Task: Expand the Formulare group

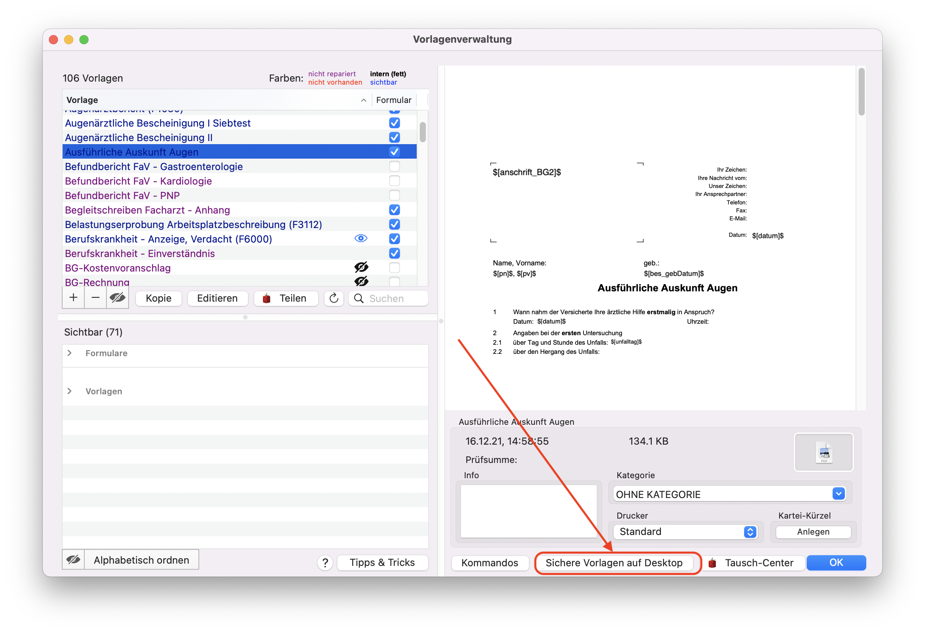Action: (70, 353)
